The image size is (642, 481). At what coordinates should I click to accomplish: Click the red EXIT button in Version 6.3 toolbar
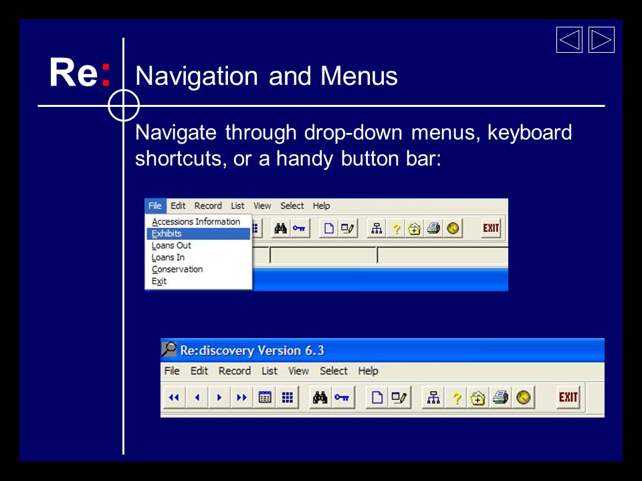568,397
